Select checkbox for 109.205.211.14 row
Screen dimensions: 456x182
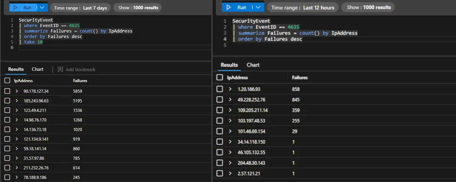click(220, 110)
